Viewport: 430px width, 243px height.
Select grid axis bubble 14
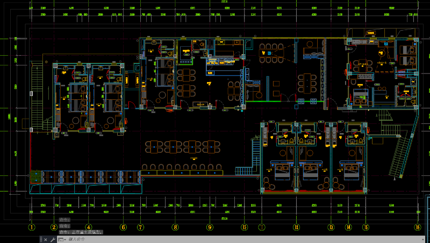pos(348,227)
